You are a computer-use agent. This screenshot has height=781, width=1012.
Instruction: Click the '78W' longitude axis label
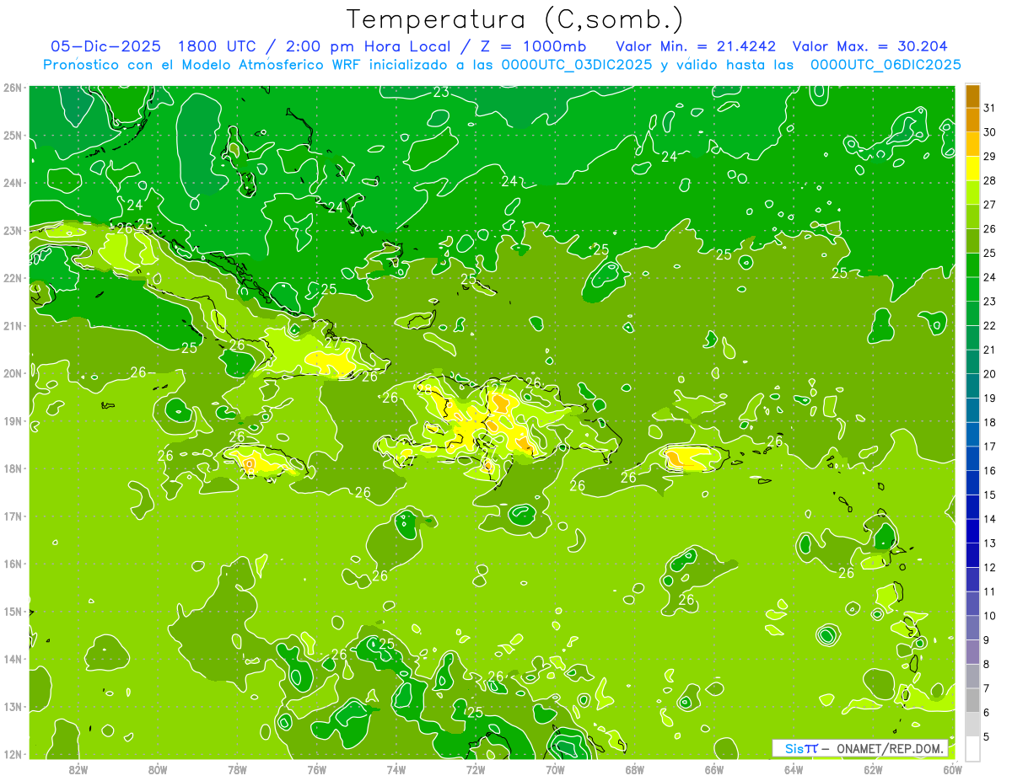[x=237, y=768]
